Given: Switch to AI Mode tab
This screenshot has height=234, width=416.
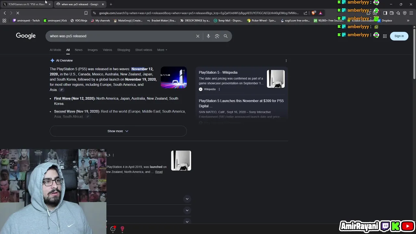Looking at the screenshot, I should click(55, 50).
